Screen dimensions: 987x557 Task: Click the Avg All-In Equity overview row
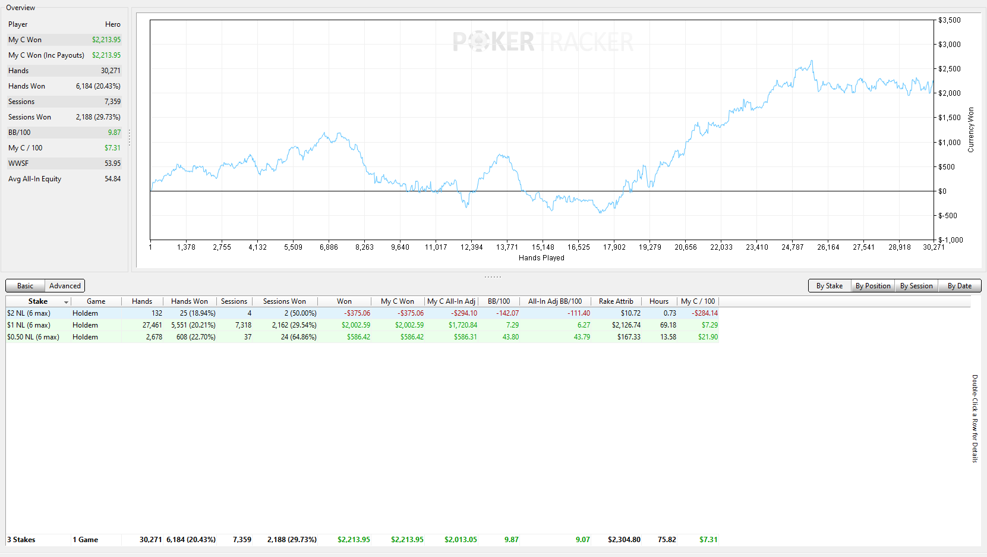click(x=64, y=179)
